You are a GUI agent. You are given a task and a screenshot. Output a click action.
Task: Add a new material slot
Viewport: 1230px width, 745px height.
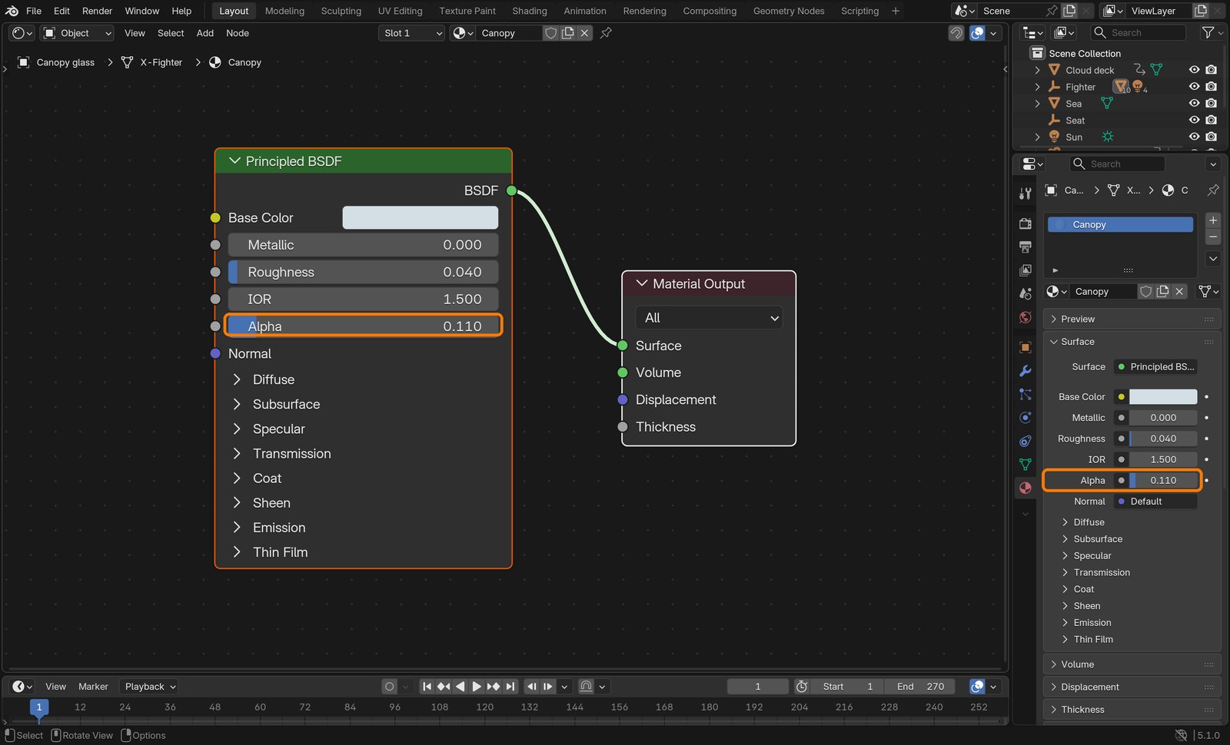(x=1213, y=220)
